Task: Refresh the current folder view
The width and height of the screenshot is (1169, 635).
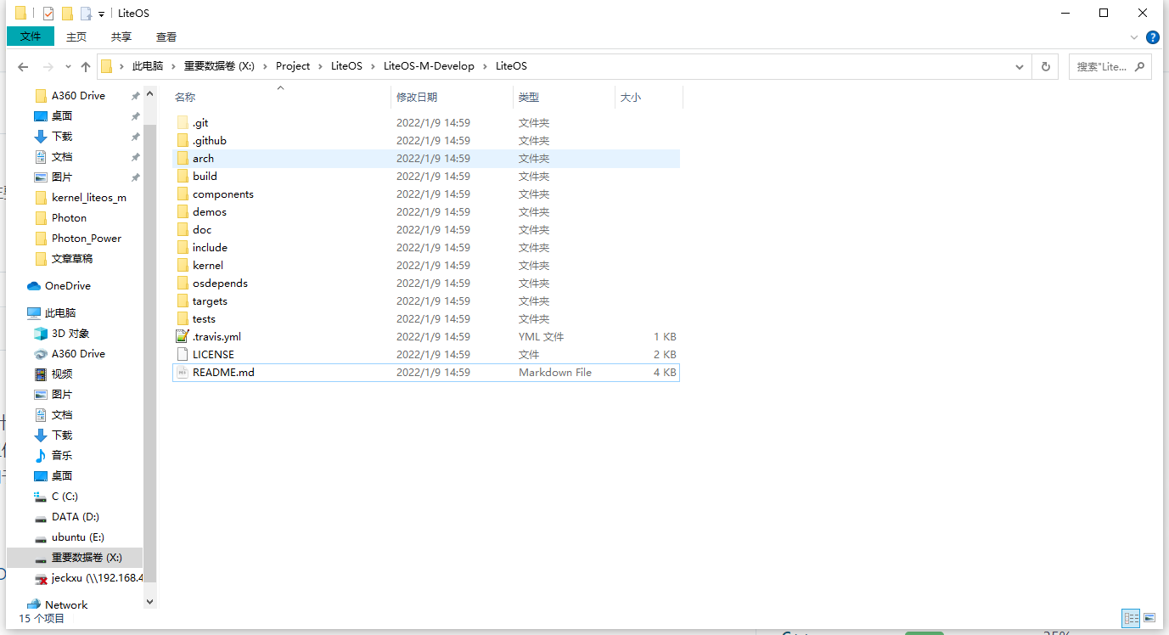Action: coord(1045,66)
